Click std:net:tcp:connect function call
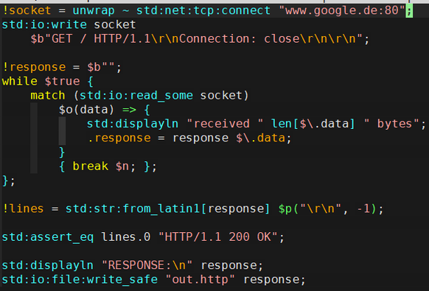429x291 pixels. (x=203, y=10)
